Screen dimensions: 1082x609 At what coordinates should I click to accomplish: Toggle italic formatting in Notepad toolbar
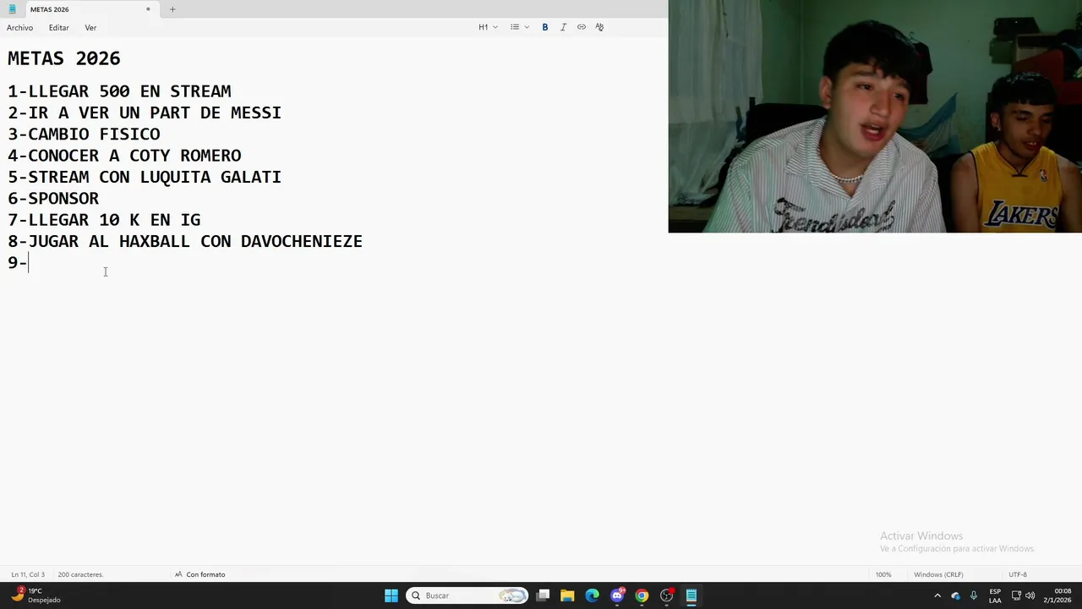coord(563,27)
